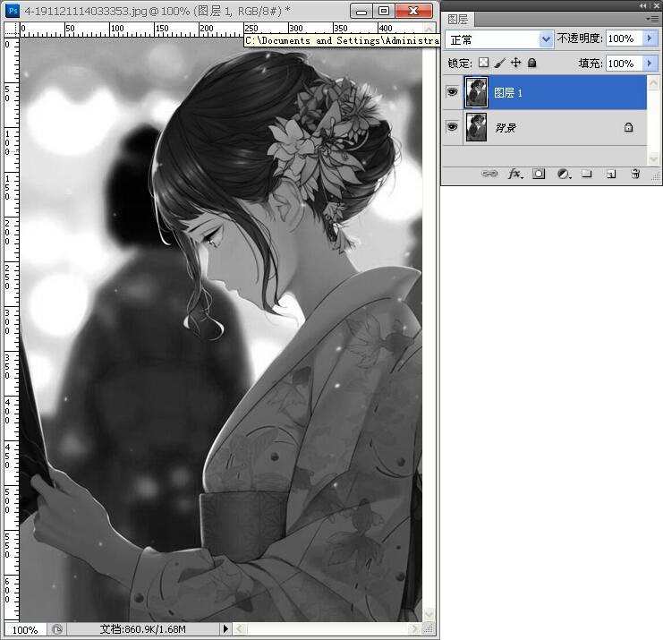This screenshot has width=663, height=640.
Task: Click the layers panel resize grip
Action: [x=655, y=175]
